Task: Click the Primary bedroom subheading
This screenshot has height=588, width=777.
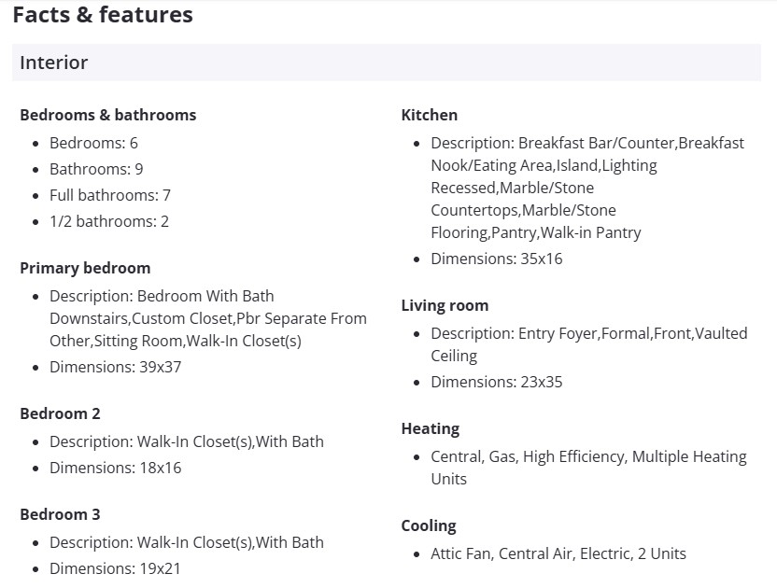Action: click(85, 268)
